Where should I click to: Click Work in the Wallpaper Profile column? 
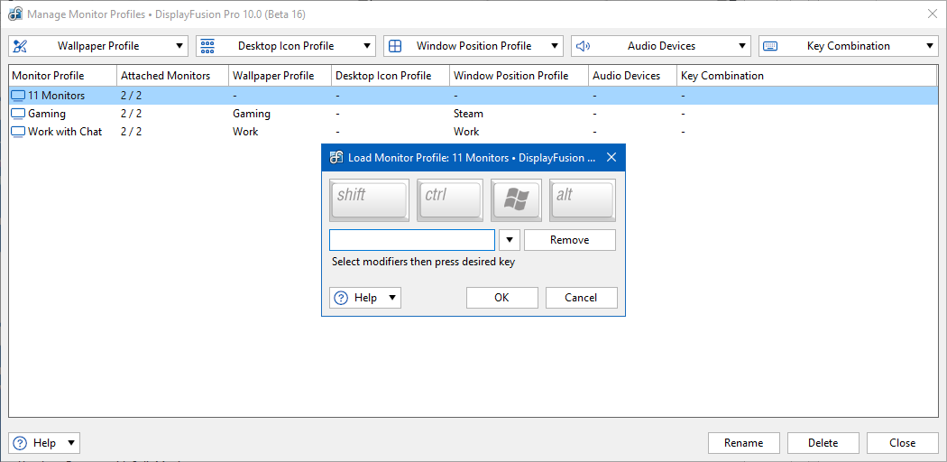point(245,132)
